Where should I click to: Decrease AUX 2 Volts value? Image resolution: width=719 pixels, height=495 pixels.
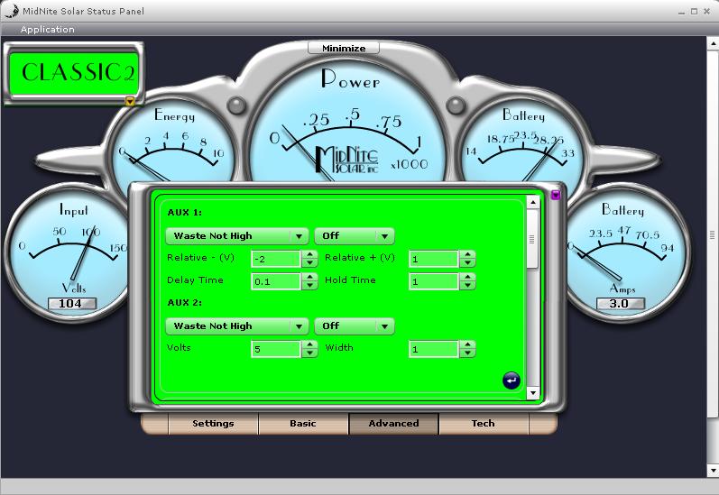(x=310, y=353)
